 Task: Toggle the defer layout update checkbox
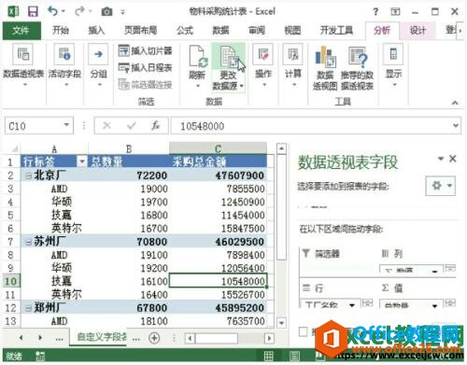[x=303, y=331]
